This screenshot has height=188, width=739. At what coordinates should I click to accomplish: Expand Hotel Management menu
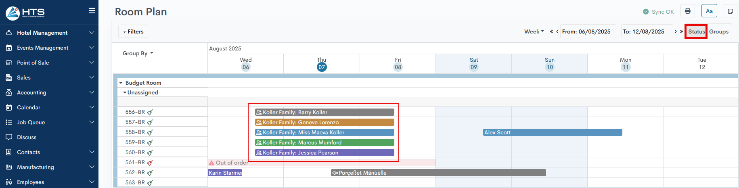[x=49, y=33]
